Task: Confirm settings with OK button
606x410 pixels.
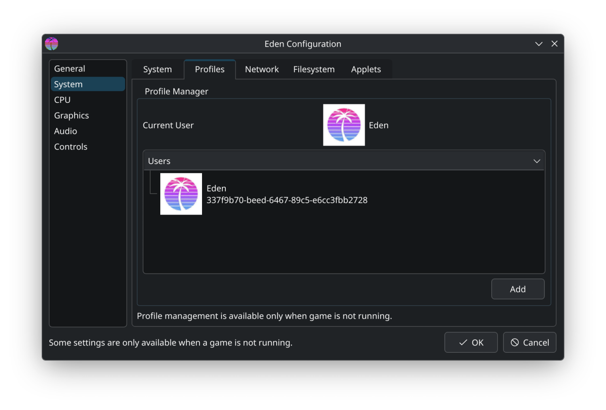Action: (471, 343)
